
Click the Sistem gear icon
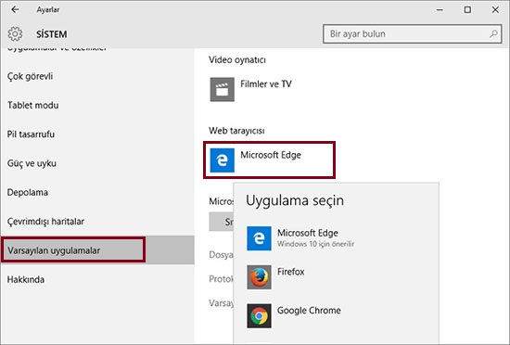[x=15, y=33]
